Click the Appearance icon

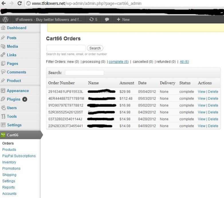[x=3, y=91]
